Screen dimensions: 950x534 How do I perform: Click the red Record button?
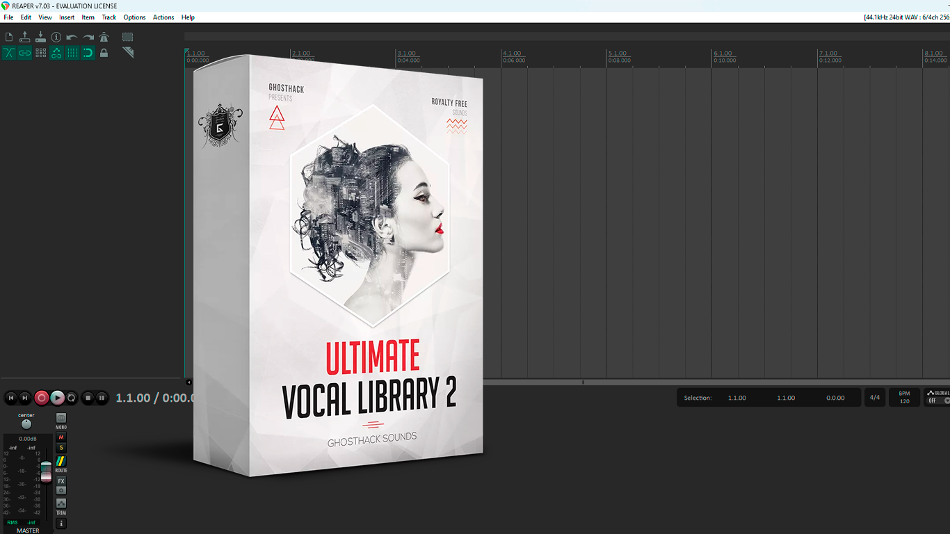pos(41,398)
